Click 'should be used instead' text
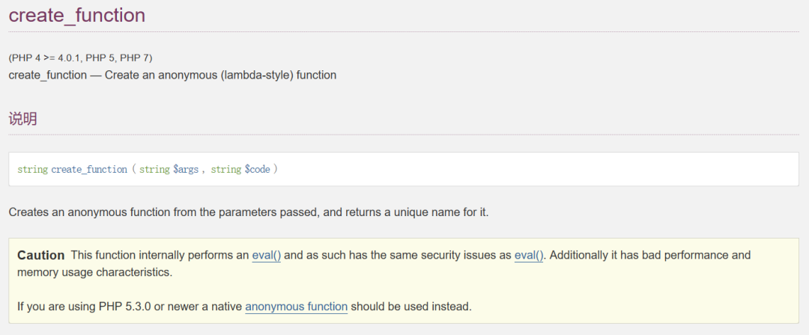The width and height of the screenshot is (809, 335). (x=411, y=307)
